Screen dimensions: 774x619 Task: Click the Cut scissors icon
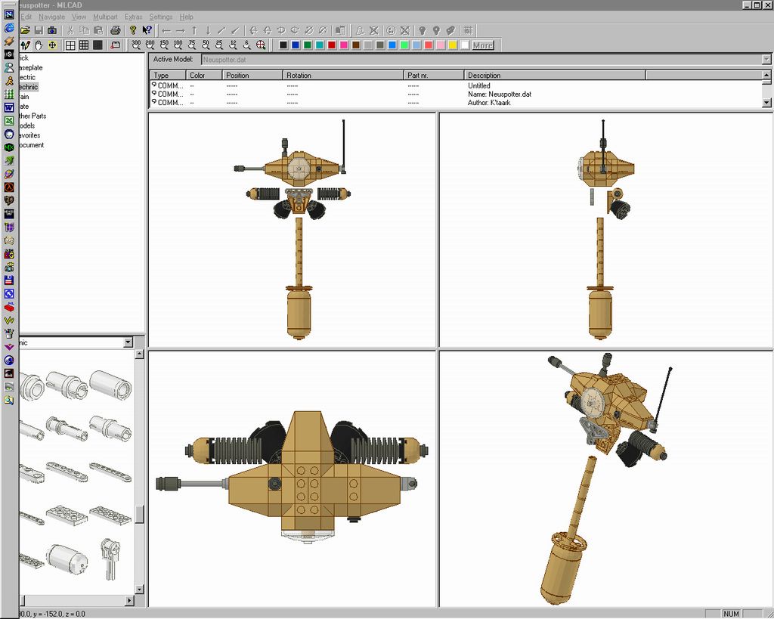coord(70,30)
